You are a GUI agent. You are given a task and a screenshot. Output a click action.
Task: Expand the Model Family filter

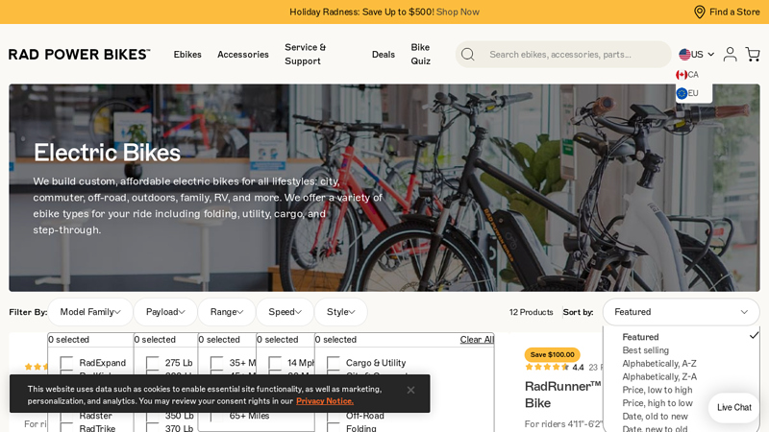(x=90, y=312)
